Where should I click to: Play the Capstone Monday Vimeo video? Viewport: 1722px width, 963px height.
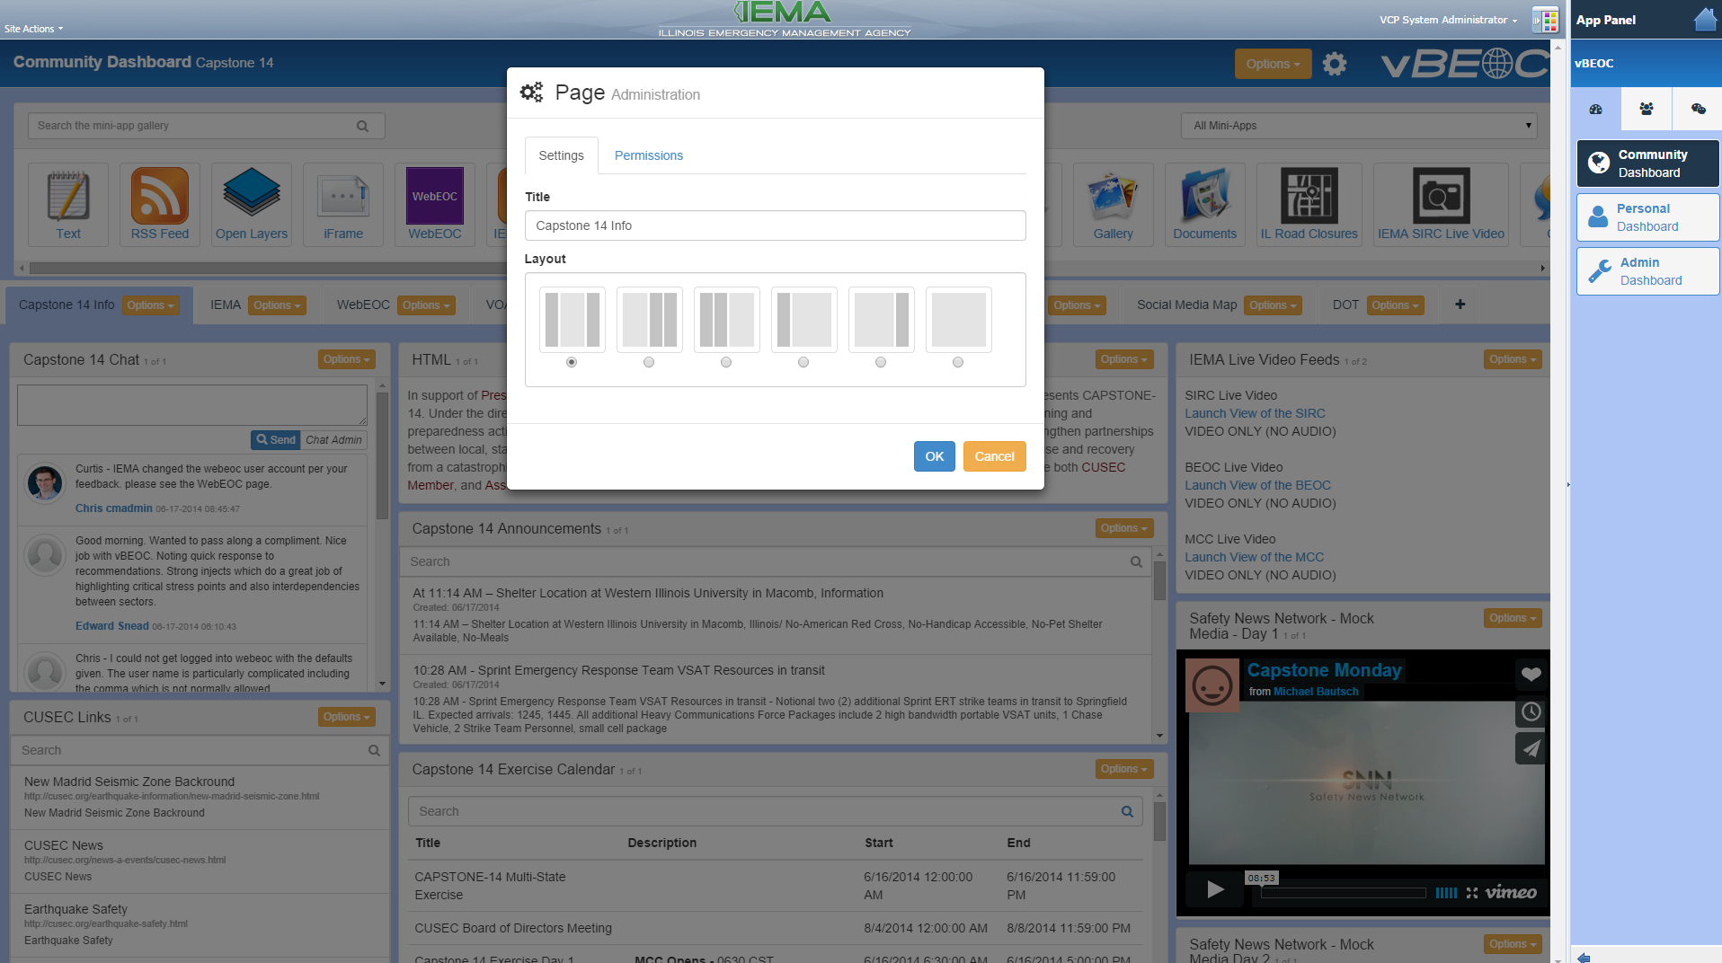[1215, 889]
